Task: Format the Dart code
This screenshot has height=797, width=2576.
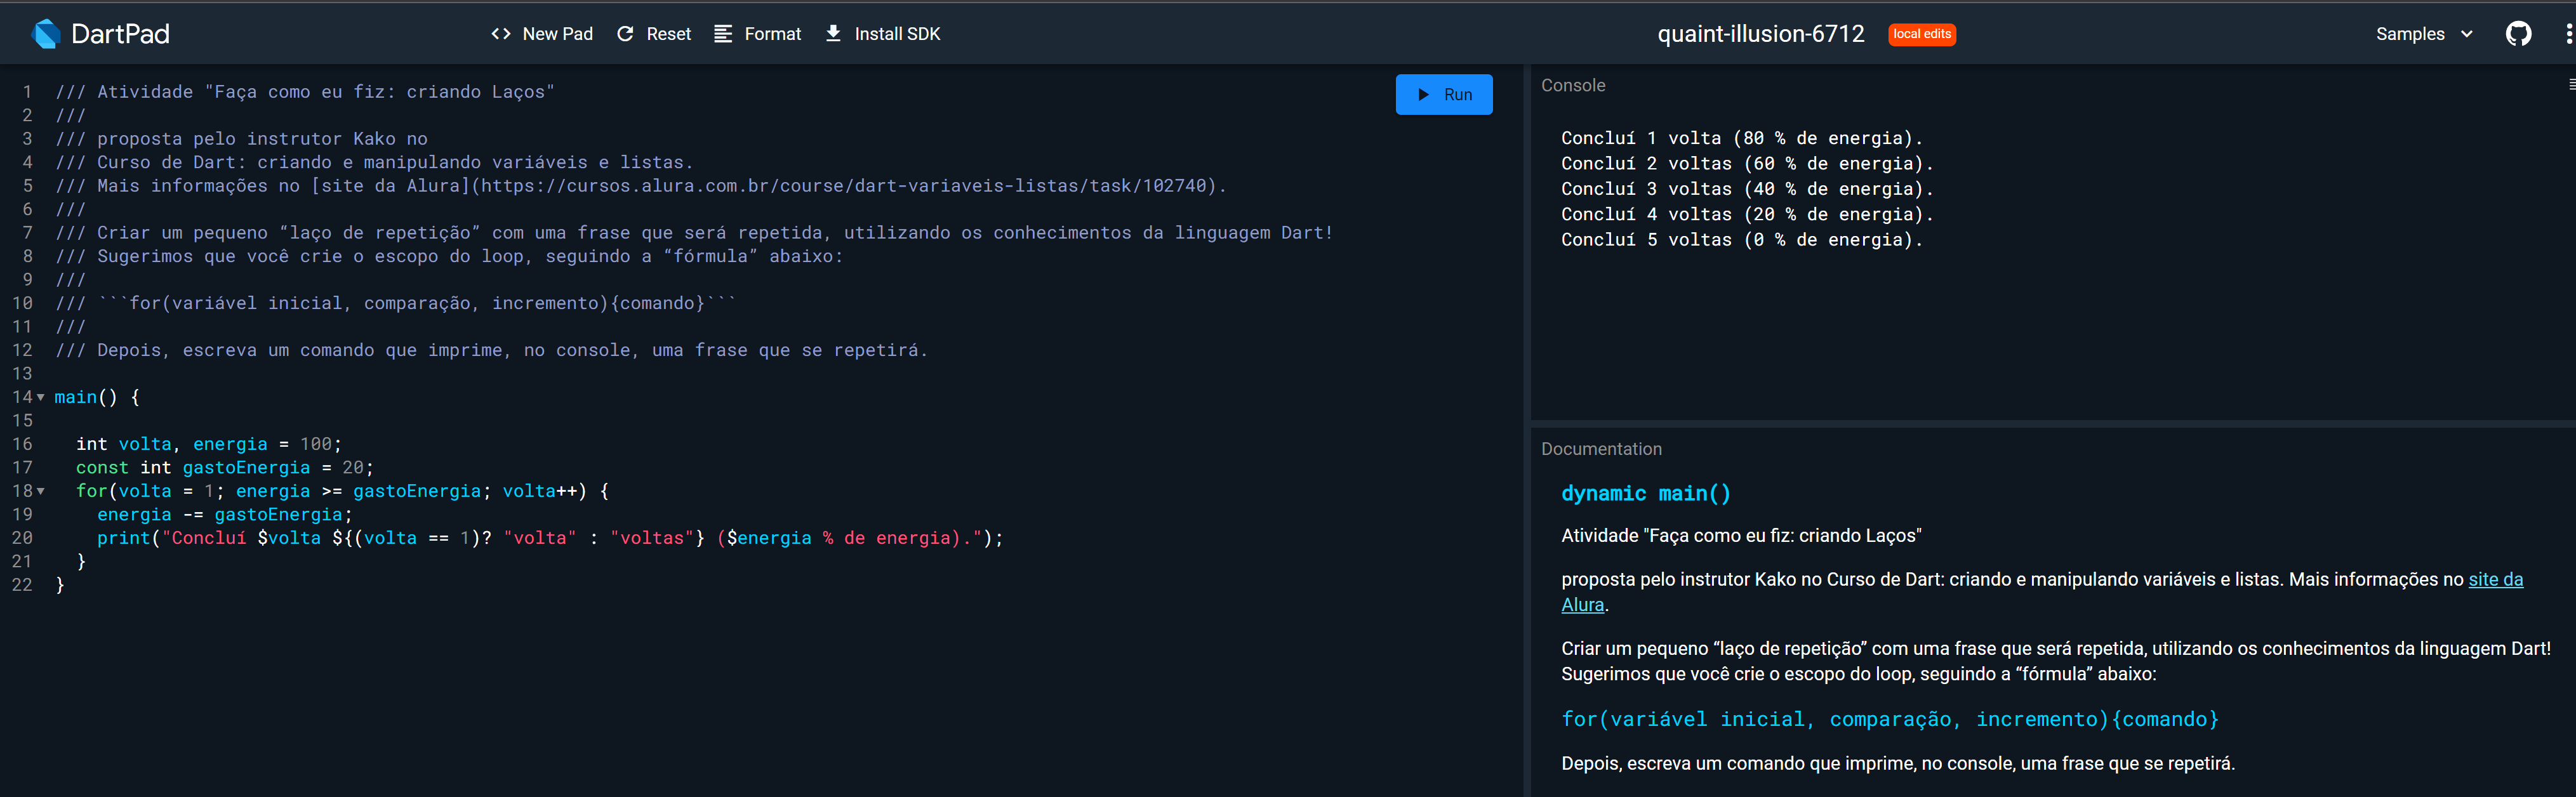Action: click(758, 34)
